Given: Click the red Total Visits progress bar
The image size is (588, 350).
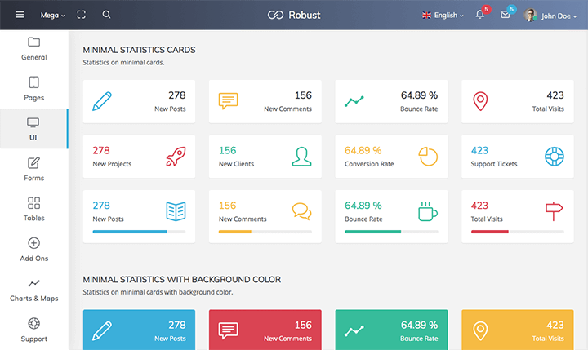Looking at the screenshot, I should [518, 232].
